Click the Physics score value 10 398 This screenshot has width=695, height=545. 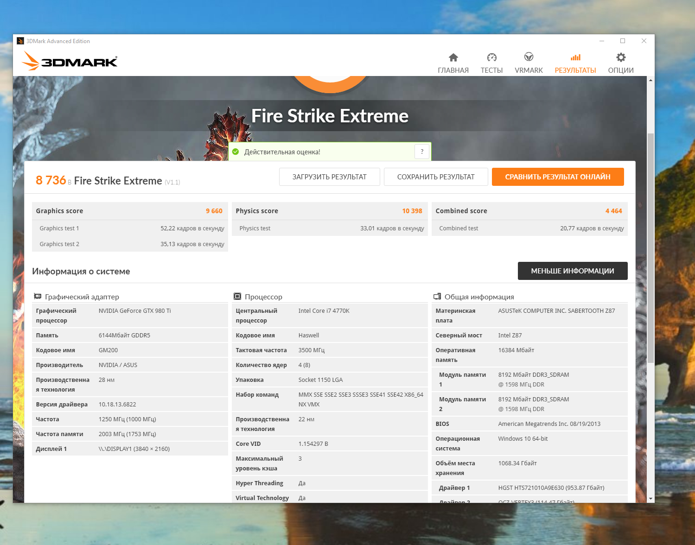[412, 211]
